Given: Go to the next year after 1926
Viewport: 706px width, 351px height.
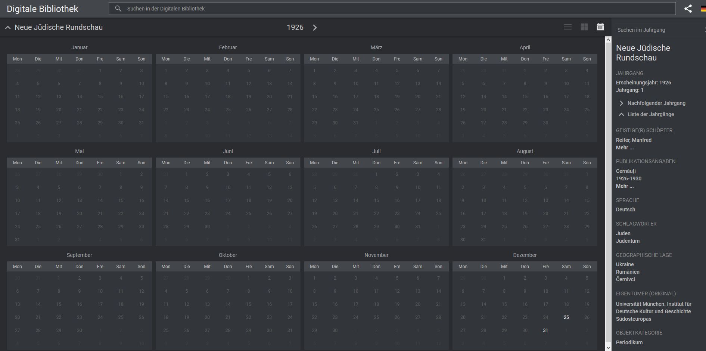Looking at the screenshot, I should tap(315, 28).
